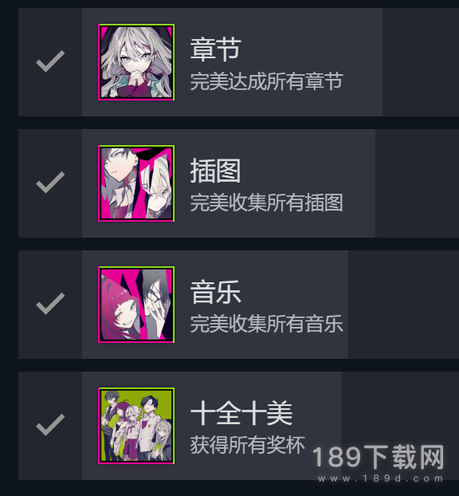Open the www.189d.com watermark URL
Screen dimensions: 459x496
[381, 478]
